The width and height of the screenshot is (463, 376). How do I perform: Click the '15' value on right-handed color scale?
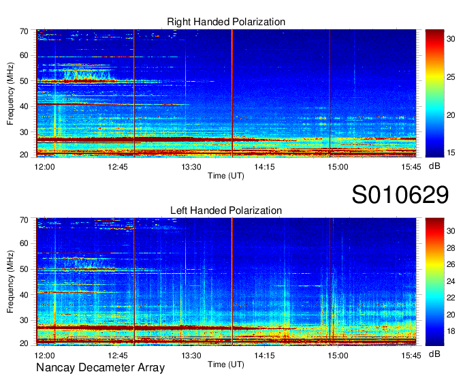point(451,153)
